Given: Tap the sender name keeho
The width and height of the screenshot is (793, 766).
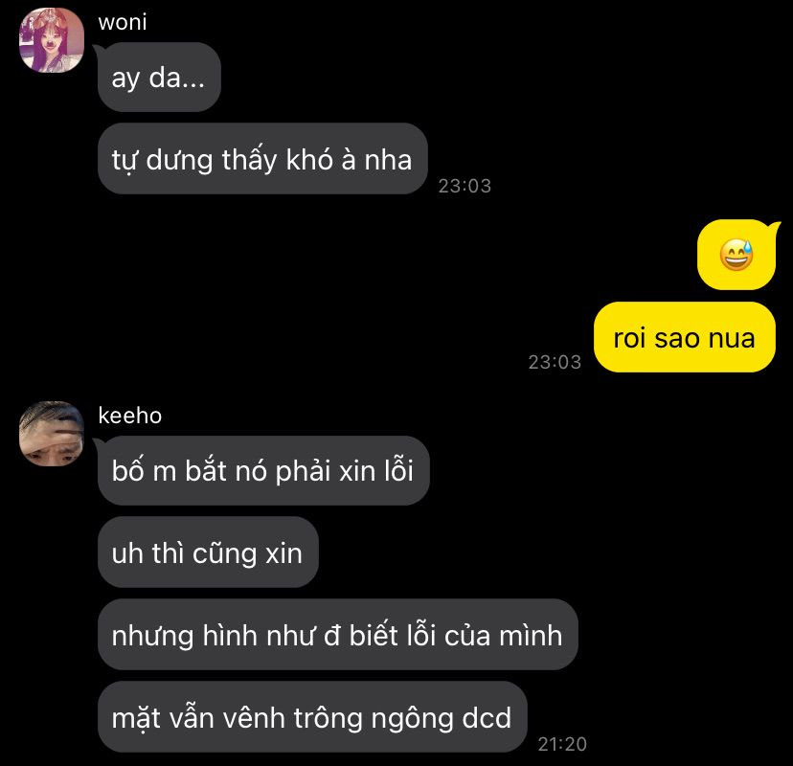Looking at the screenshot, I should (130, 416).
